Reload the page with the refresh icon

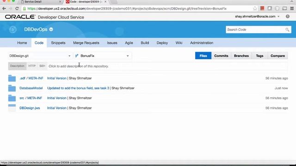(x=17, y=8)
